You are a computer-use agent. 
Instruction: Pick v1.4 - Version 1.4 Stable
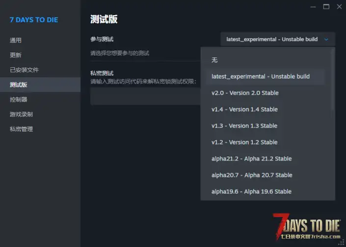click(265, 110)
